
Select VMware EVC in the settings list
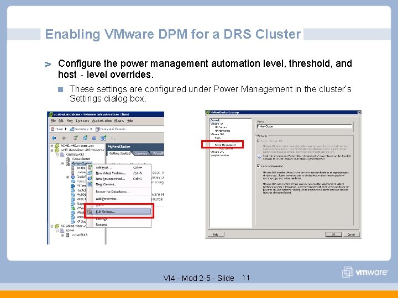[x=217, y=152]
